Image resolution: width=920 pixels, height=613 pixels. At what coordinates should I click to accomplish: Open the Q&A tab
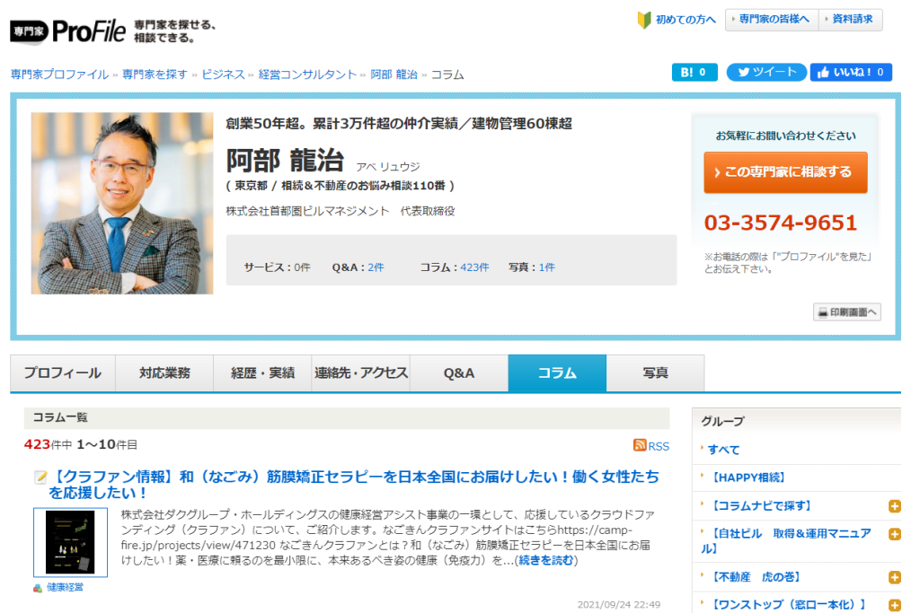coord(458,373)
